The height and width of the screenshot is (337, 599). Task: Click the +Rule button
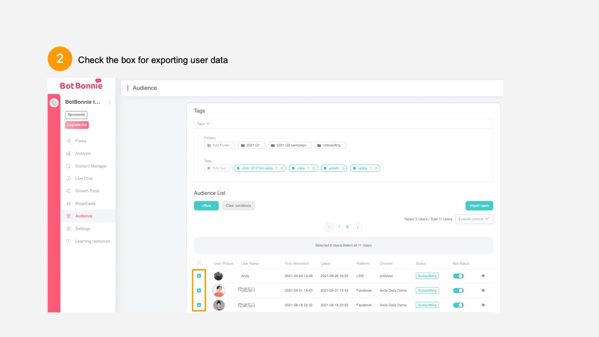tap(206, 206)
